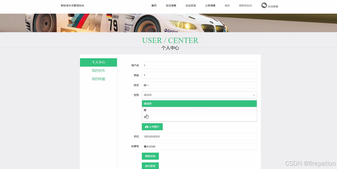Image resolution: width=337 pixels, height=169 pixels.
Task: Collapse the 性别 dropdown arrow
Action: pos(254,95)
